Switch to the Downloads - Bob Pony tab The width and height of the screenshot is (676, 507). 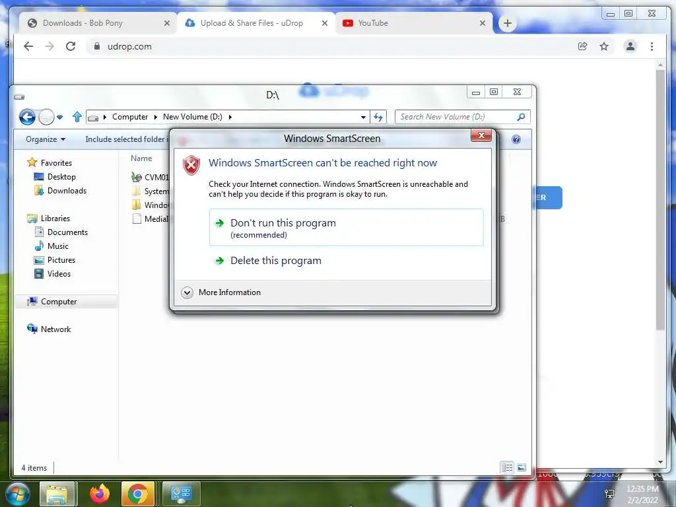pos(98,23)
